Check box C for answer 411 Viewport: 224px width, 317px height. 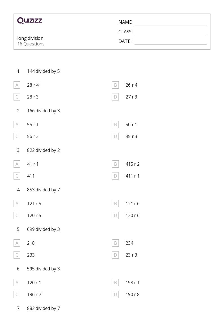tap(17, 176)
